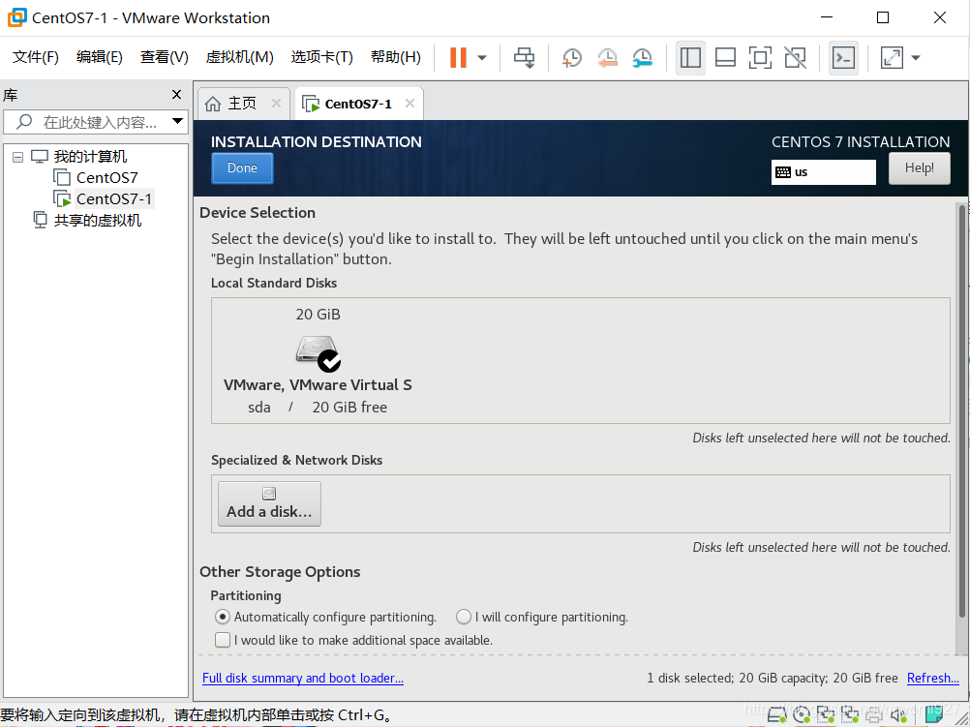The height and width of the screenshot is (727, 970).
Task: Toggle the thumbnail bar view icon
Action: (725, 57)
